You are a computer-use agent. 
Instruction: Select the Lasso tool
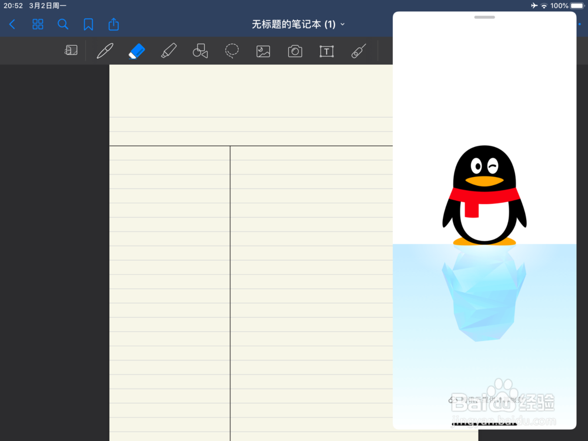pyautogui.click(x=232, y=51)
